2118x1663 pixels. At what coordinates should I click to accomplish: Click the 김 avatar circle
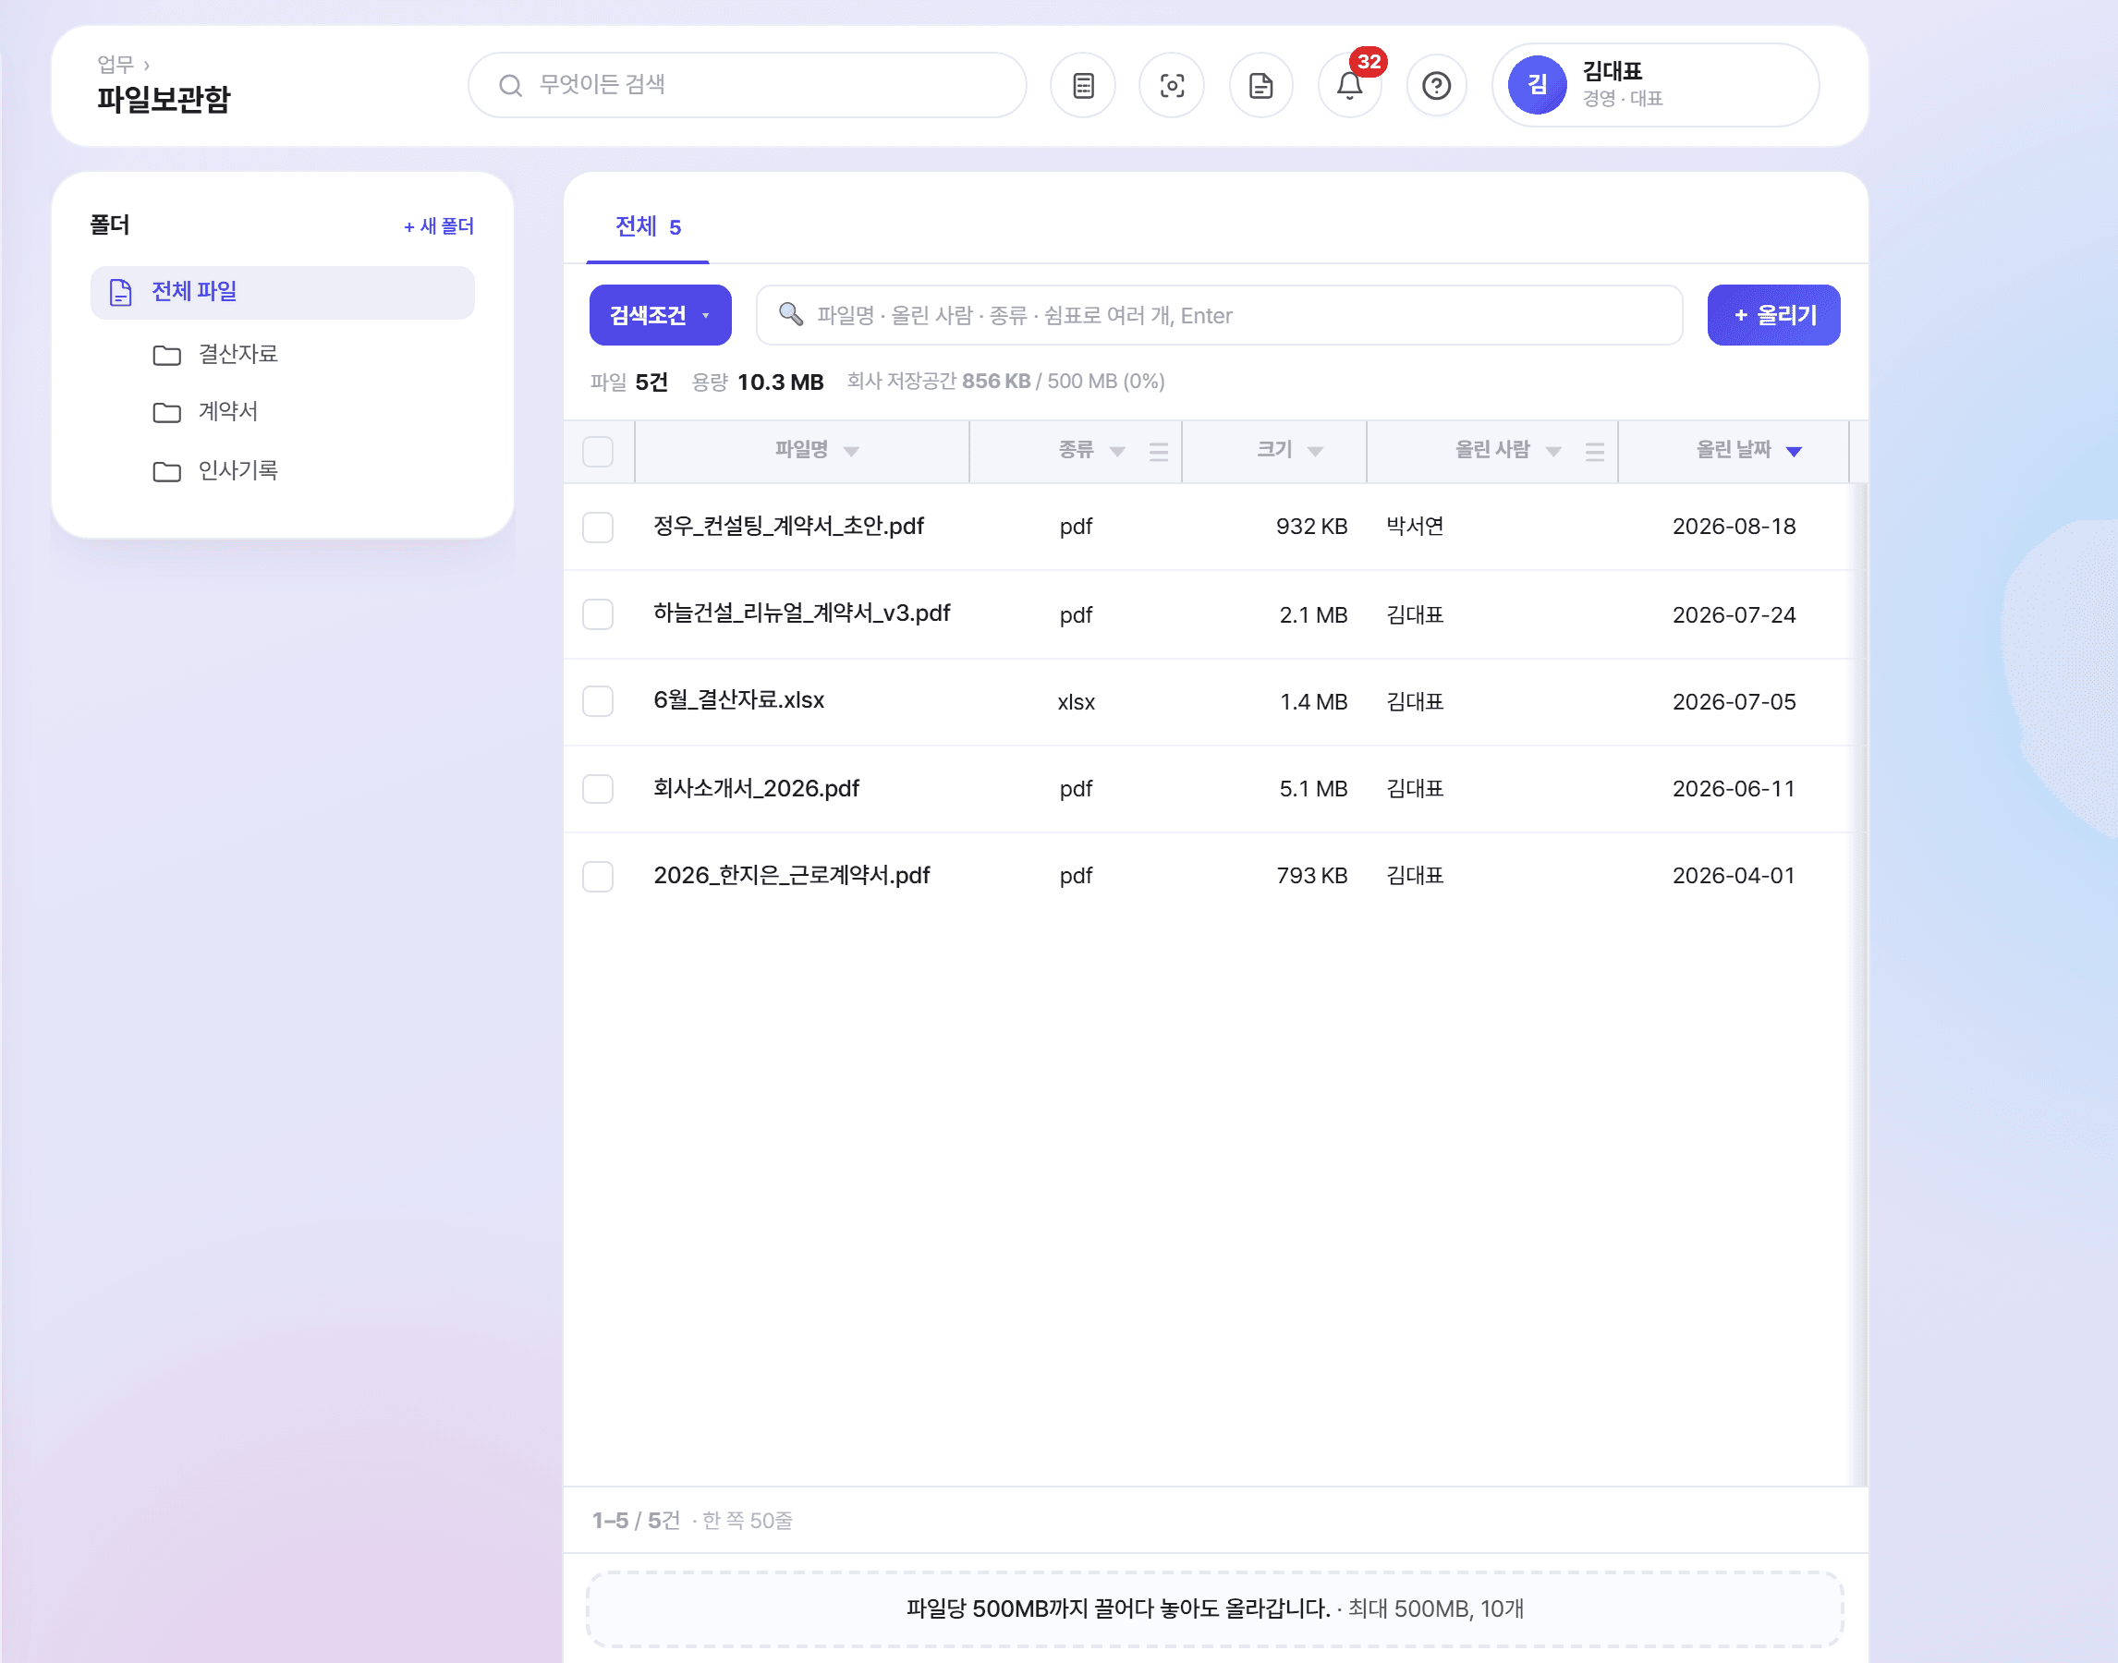click(x=1537, y=85)
